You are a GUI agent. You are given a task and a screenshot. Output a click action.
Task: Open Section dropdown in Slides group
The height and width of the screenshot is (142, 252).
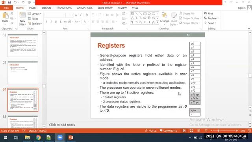tap(35, 24)
